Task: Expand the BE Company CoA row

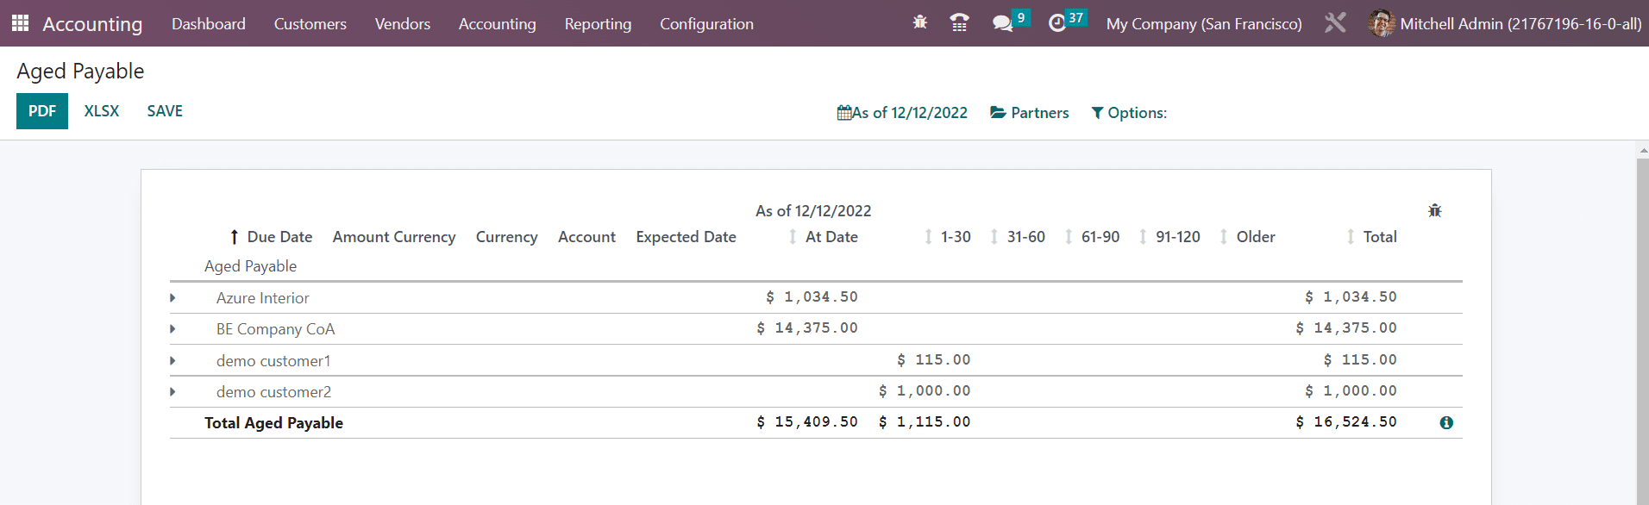Action: coord(172,329)
